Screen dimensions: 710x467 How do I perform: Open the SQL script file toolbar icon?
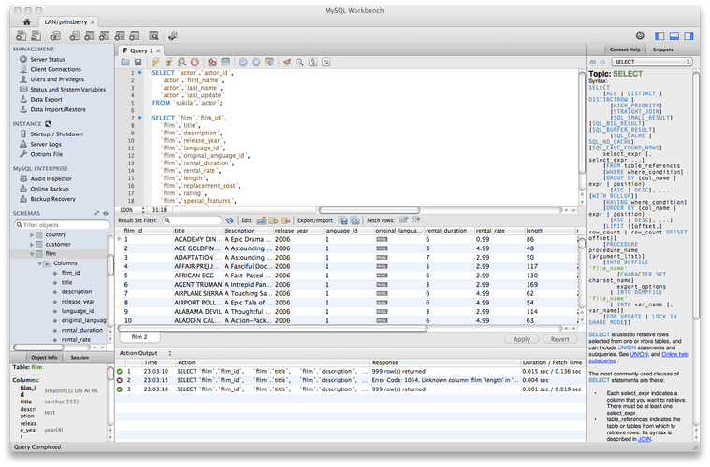coord(36,35)
